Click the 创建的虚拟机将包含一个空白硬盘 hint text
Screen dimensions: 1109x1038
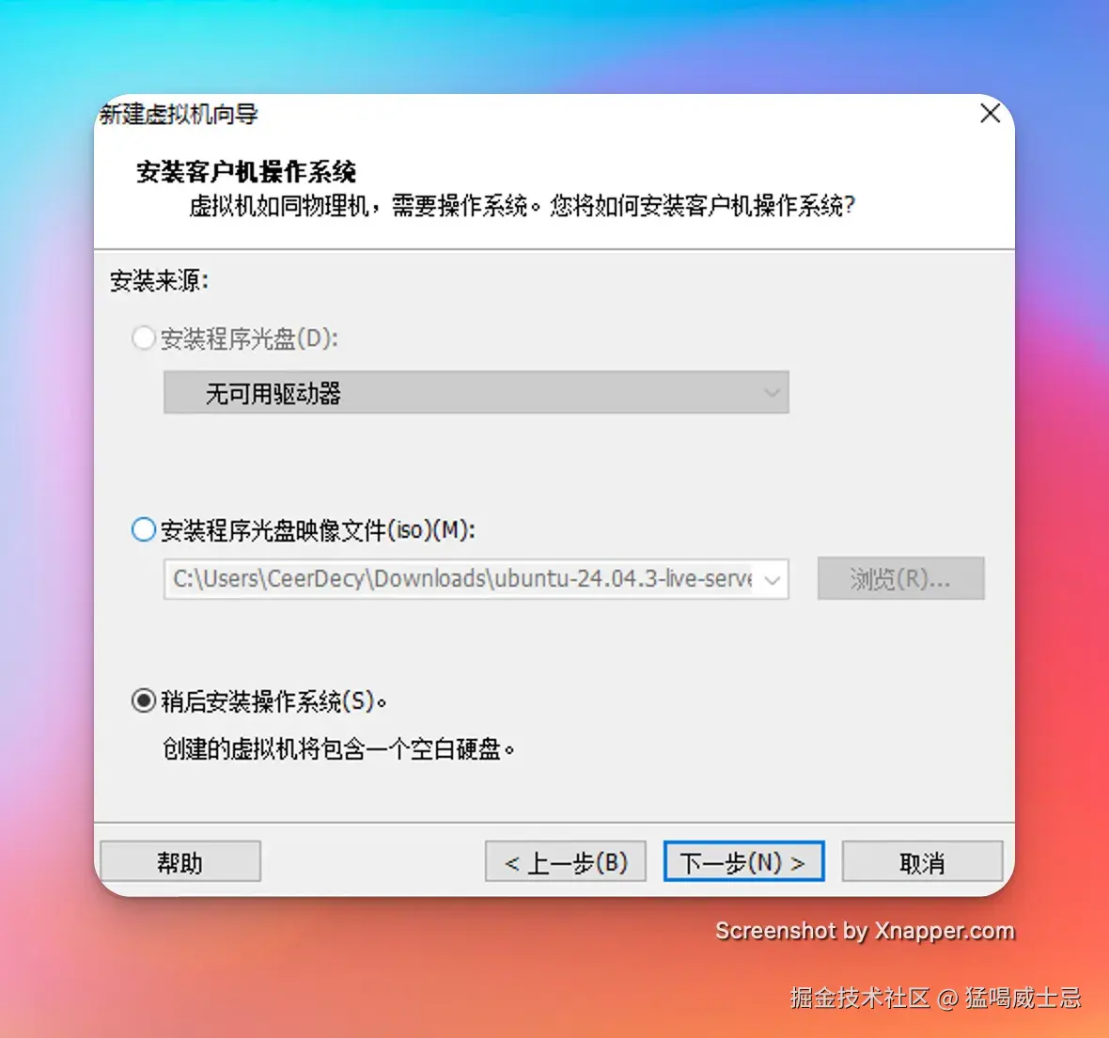[x=338, y=748]
